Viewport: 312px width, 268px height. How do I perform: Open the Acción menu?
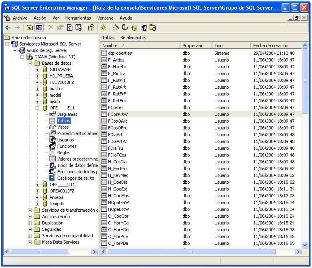[40, 18]
